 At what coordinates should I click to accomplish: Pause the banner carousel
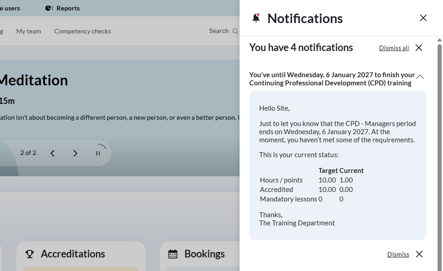coord(98,153)
